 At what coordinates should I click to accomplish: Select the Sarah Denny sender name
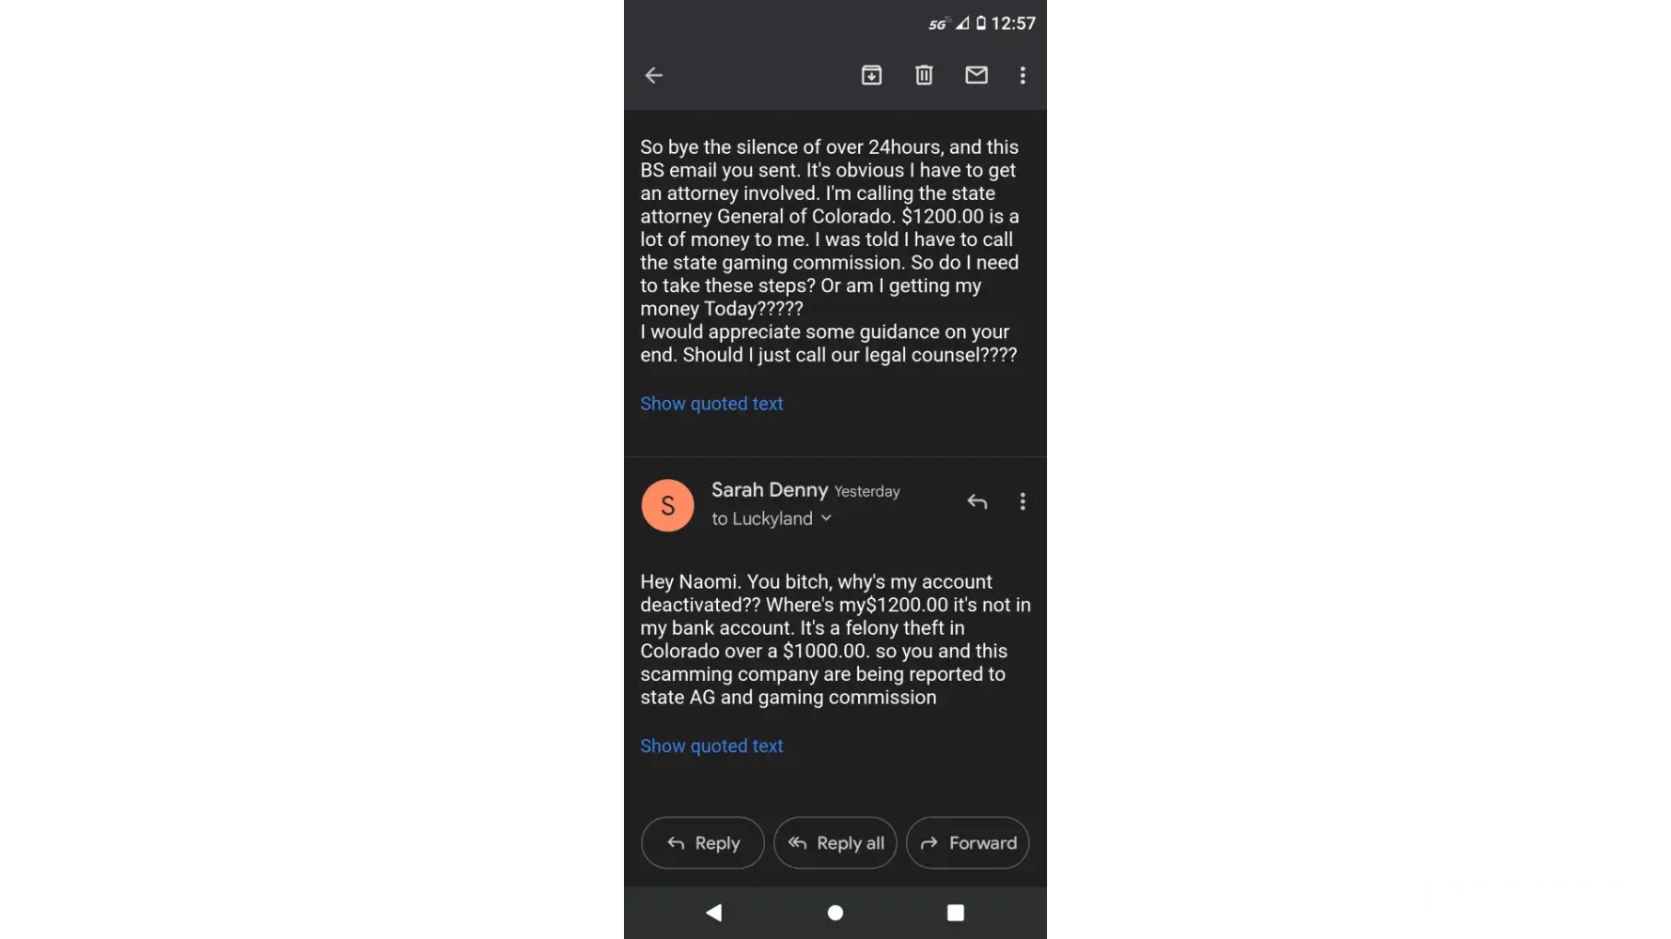pyautogui.click(x=769, y=490)
